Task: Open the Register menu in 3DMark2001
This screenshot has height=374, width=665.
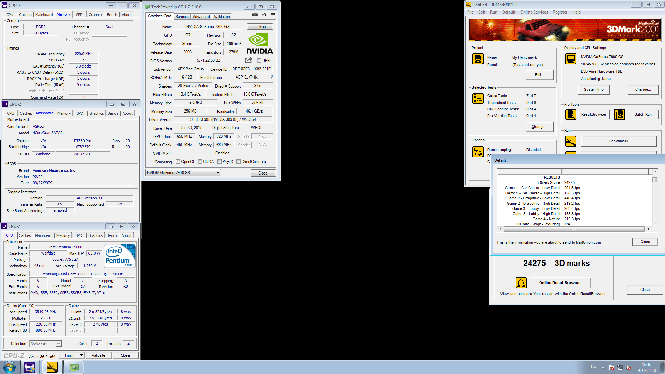Action: (560, 12)
